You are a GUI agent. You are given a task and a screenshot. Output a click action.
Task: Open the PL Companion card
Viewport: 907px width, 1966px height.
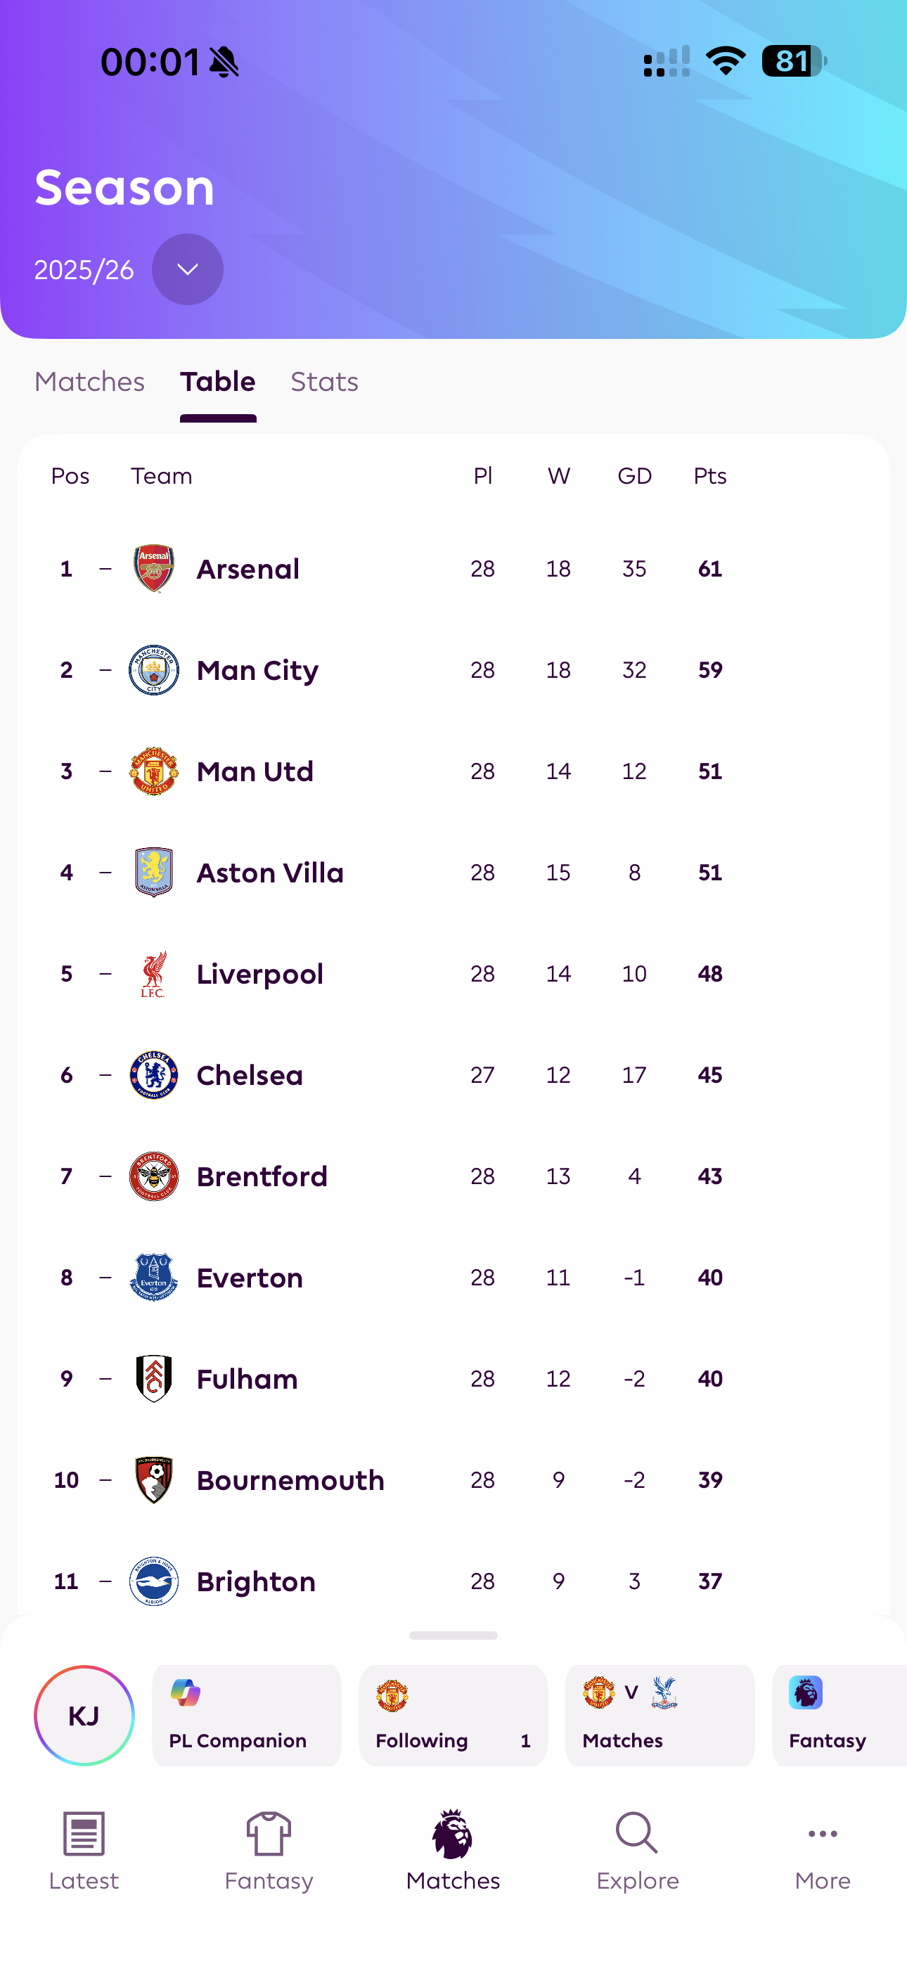point(246,1715)
